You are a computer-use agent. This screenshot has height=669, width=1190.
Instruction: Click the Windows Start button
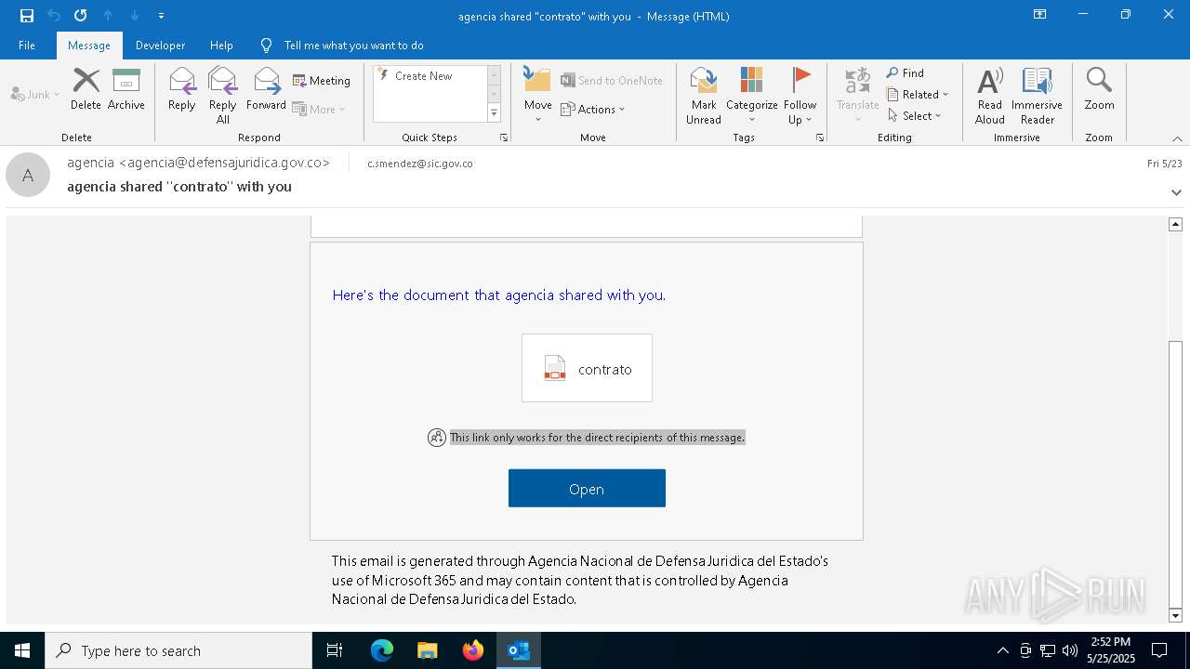(22, 650)
